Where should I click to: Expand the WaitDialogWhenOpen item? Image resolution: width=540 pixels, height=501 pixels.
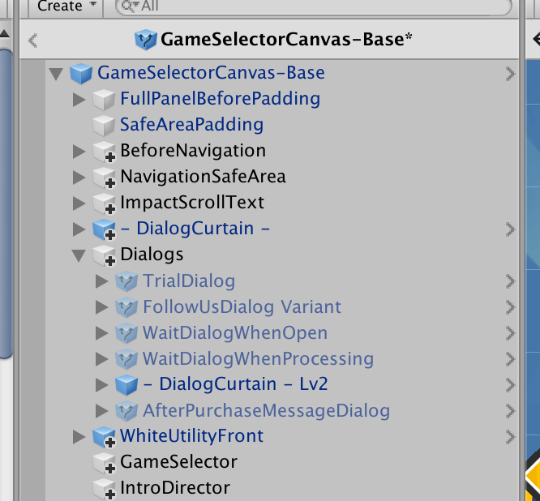[x=102, y=333]
